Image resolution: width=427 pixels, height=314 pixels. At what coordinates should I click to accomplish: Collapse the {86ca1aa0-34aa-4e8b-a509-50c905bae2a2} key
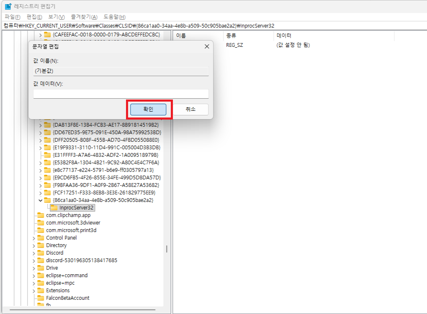pos(40,201)
